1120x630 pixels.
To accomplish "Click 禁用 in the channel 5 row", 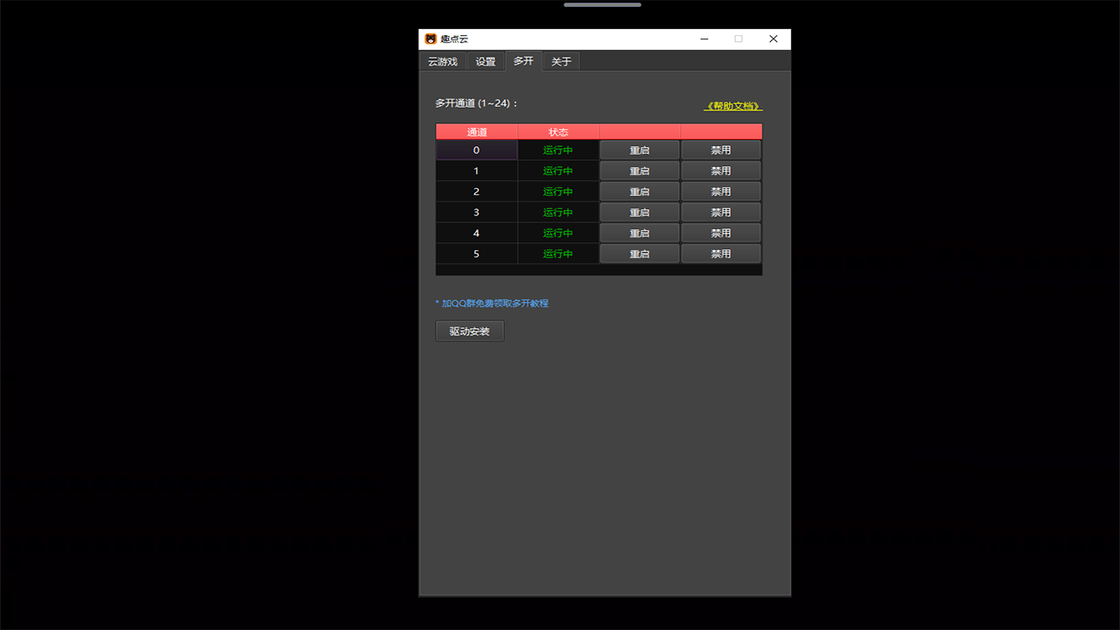I will (721, 254).
